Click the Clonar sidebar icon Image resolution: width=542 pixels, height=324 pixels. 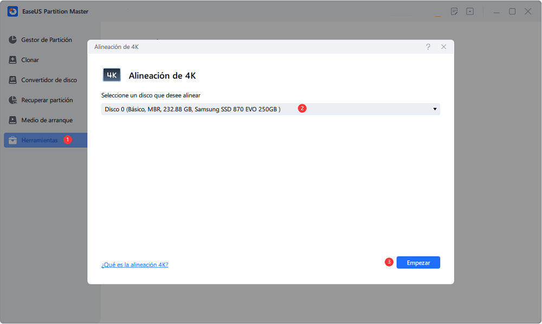tap(13, 60)
